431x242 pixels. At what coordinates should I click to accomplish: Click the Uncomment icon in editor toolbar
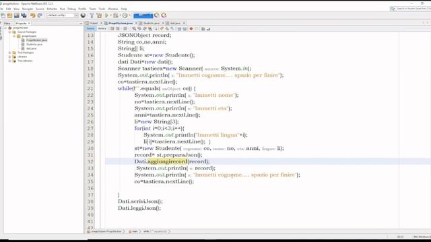208,29
